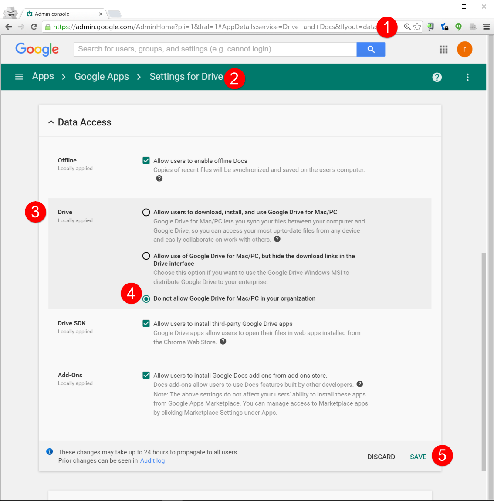Click the Drive SDK setting label
The width and height of the screenshot is (494, 501).
(71, 323)
